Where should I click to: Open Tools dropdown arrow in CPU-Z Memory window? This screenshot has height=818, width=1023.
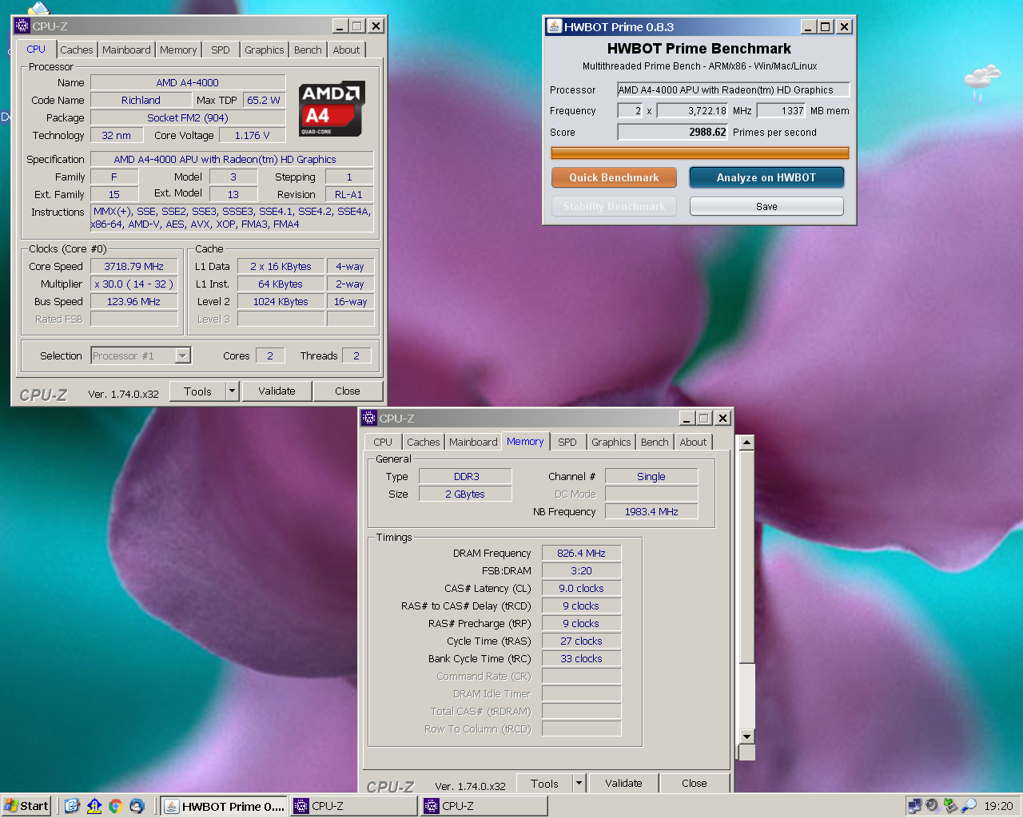point(579,783)
